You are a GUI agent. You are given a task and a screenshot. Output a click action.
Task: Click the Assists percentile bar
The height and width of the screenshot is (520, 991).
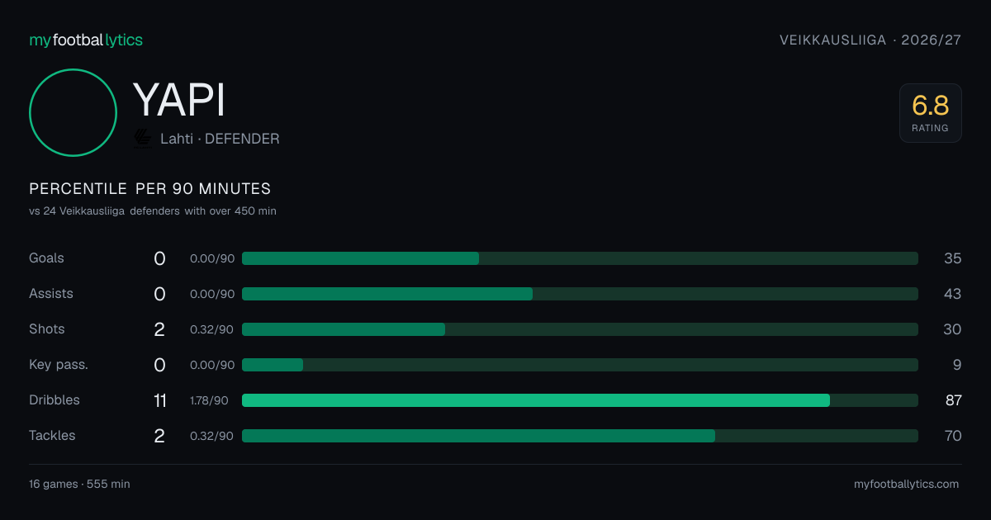click(580, 294)
